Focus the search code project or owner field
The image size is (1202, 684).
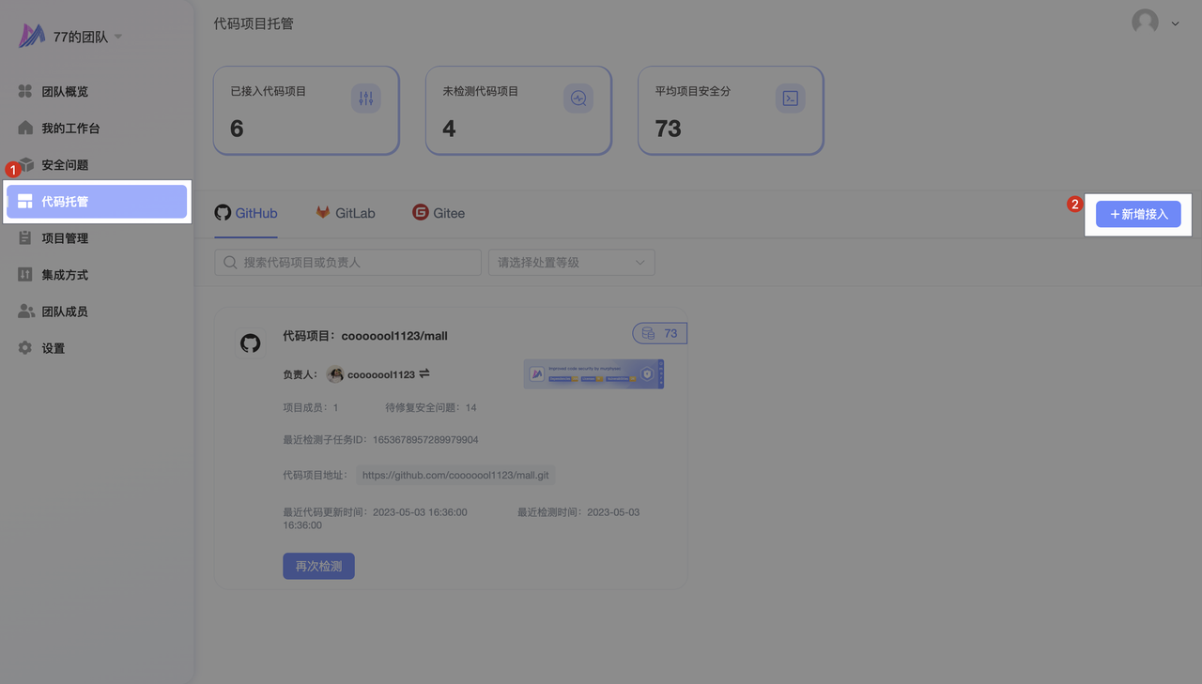coord(347,263)
